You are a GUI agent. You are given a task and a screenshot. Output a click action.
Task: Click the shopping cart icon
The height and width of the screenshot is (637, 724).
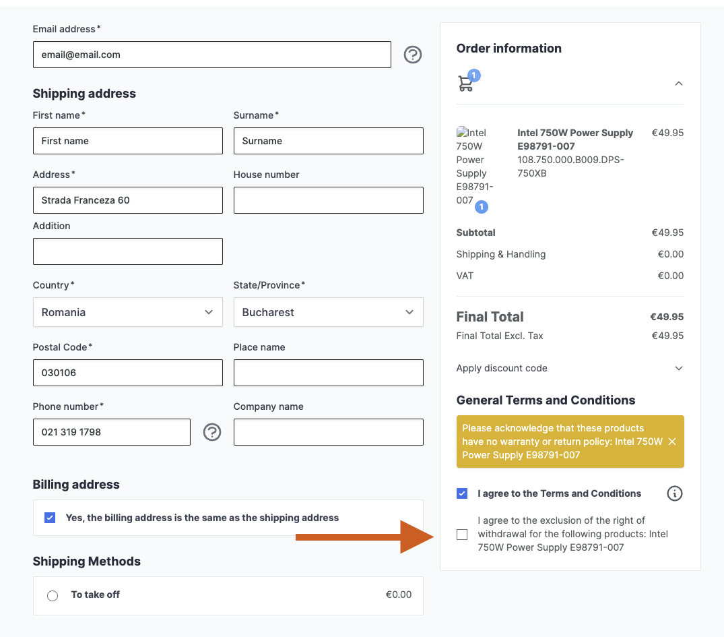pyautogui.click(x=465, y=84)
